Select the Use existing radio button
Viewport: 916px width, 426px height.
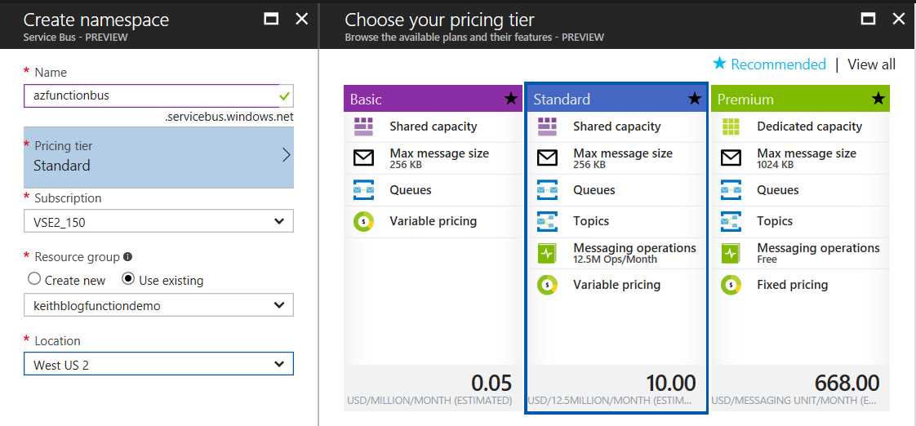point(127,279)
